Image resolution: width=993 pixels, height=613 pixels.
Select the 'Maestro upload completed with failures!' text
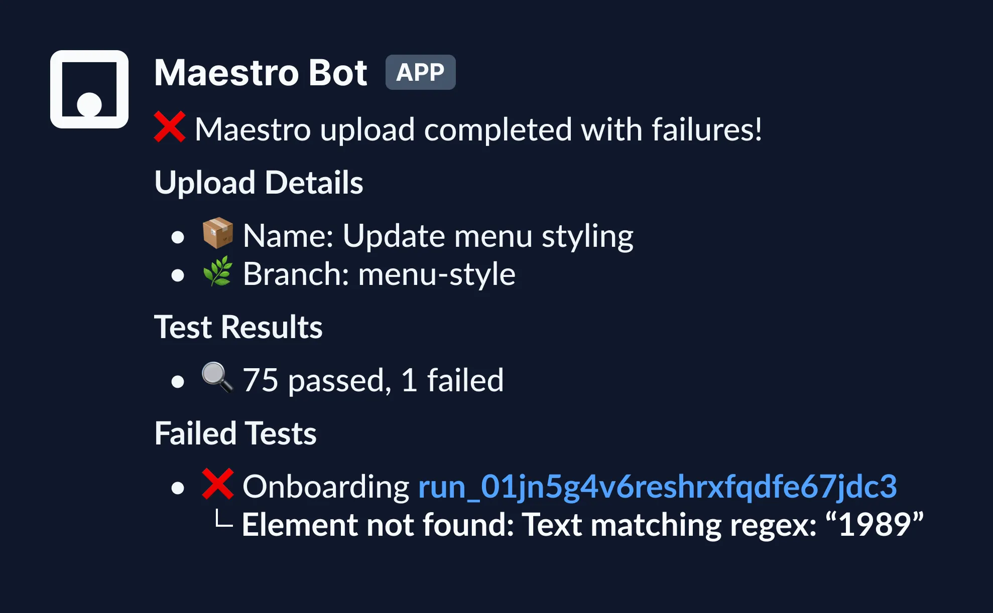coord(478,129)
